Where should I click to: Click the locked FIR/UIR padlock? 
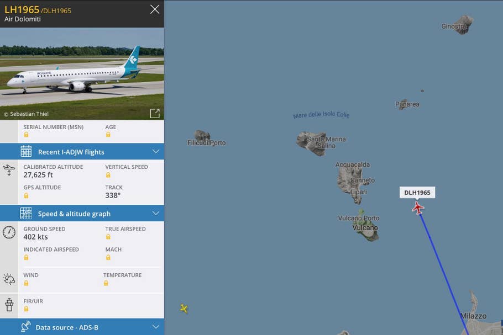coord(26,309)
